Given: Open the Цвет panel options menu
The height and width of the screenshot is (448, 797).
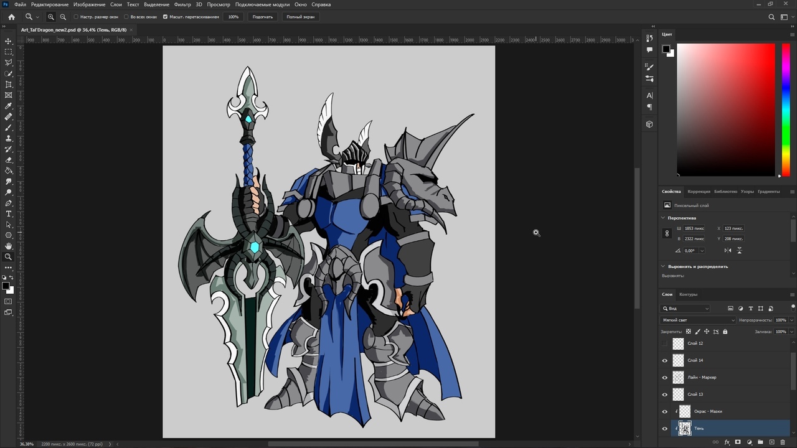Looking at the screenshot, I should tap(791, 34).
